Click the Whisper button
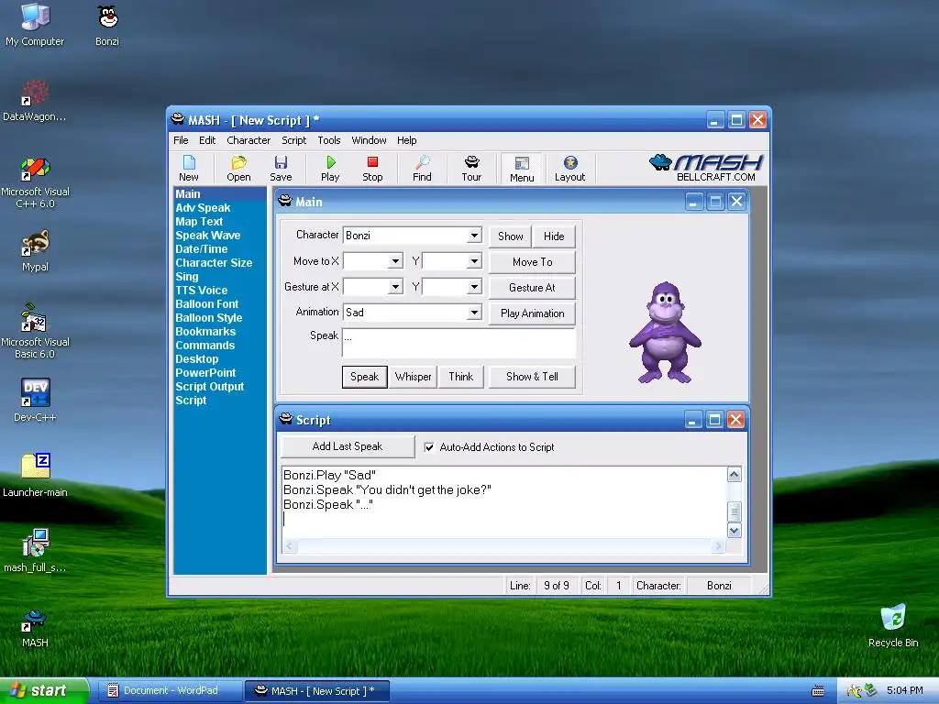The width and height of the screenshot is (939, 704). [414, 377]
